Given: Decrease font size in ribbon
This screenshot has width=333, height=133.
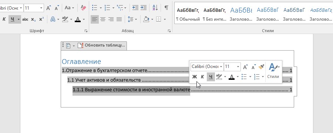Looking at the screenshot, I should pyautogui.click(x=57, y=8).
